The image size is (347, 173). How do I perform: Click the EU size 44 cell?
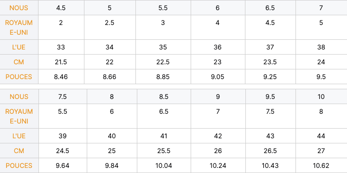(321, 136)
